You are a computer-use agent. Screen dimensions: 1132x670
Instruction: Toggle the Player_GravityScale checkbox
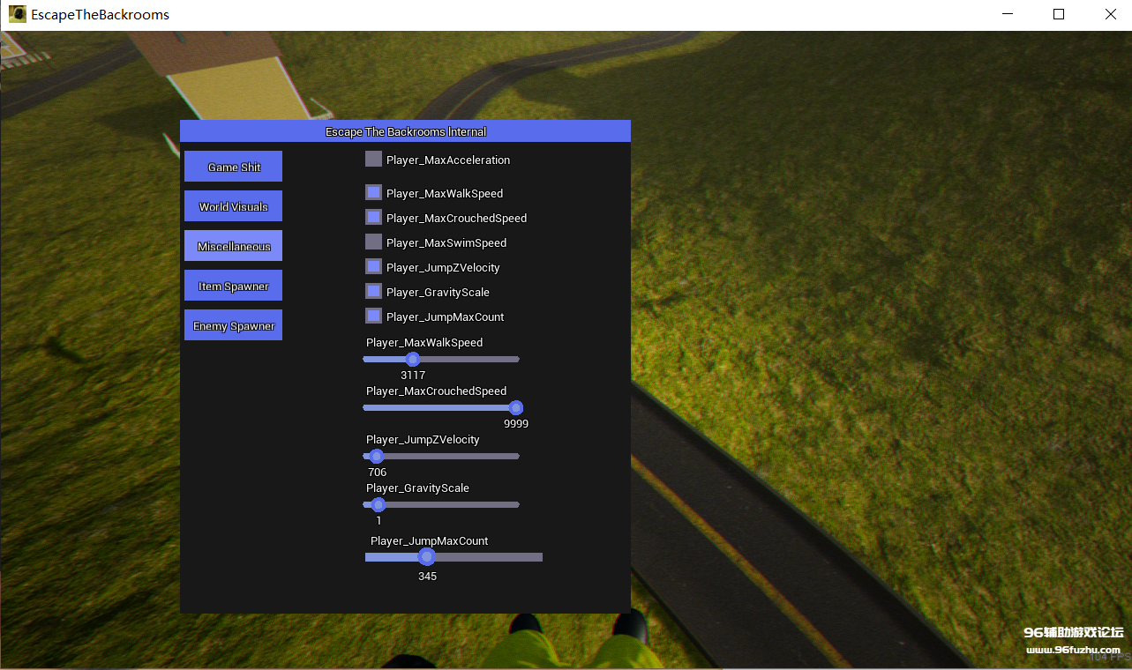click(x=373, y=291)
